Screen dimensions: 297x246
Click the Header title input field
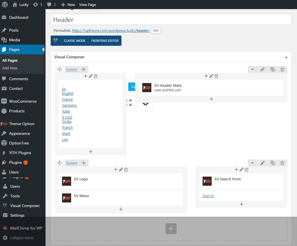[x=171, y=20]
